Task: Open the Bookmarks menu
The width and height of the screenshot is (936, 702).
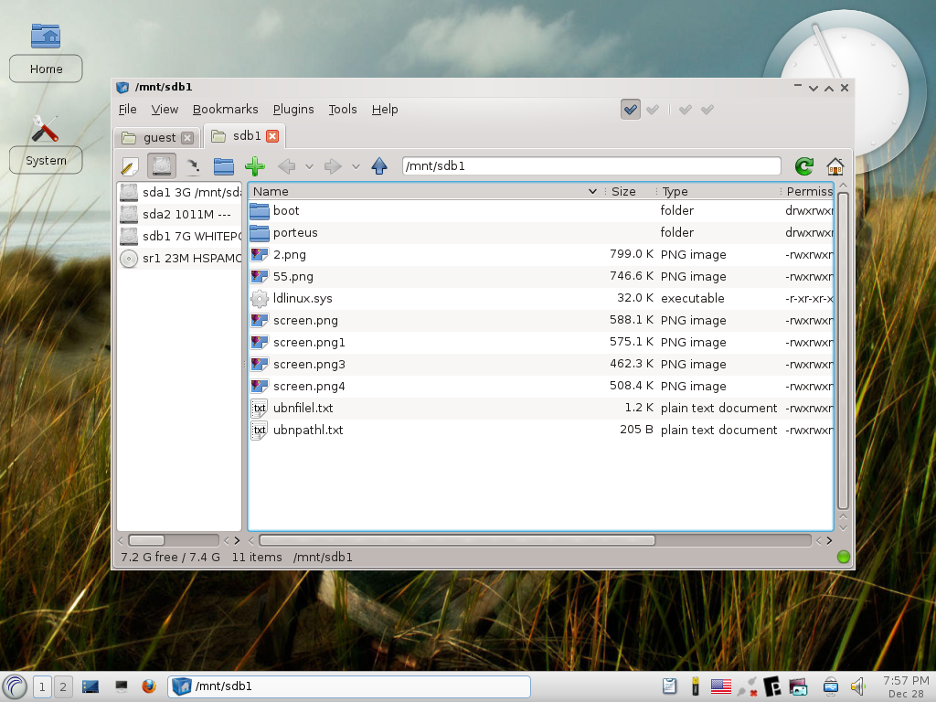Action: [x=225, y=110]
